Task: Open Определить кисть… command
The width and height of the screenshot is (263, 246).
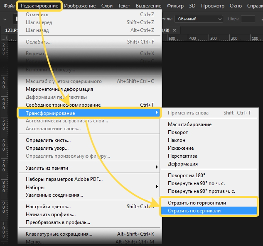Action: [48, 140]
